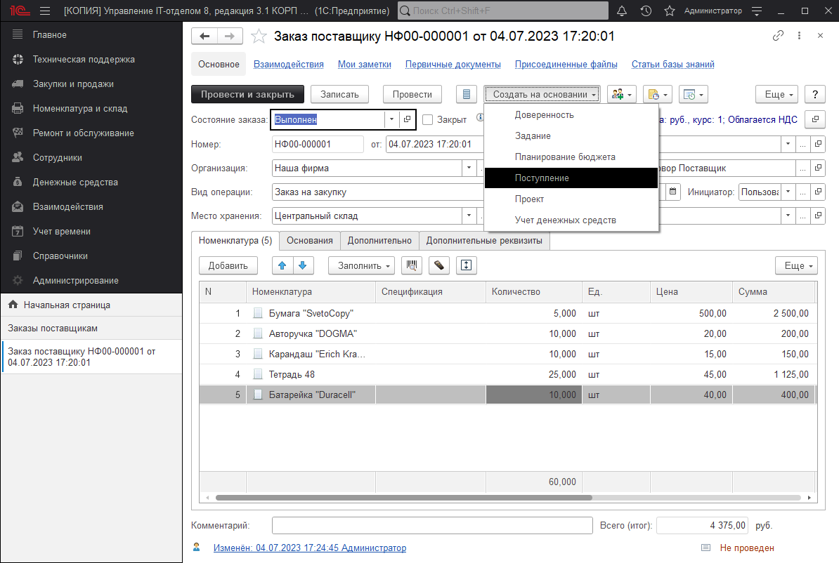Switch to the Основания tab
This screenshot has height=563, width=839.
pos(309,241)
